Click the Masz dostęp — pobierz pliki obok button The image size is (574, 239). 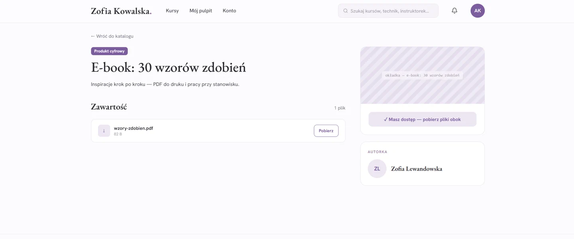pos(423,119)
